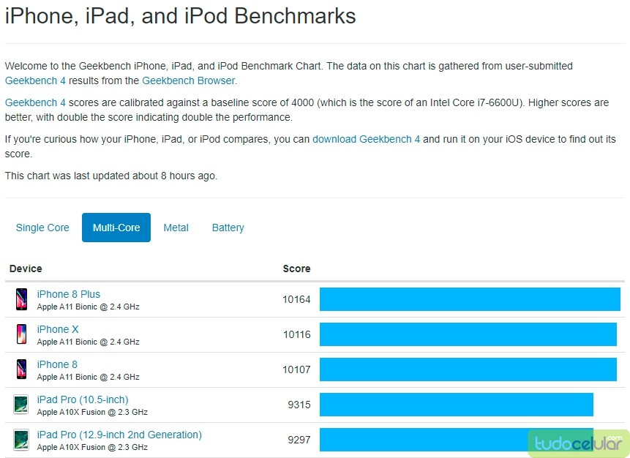This screenshot has height=458, width=630.
Task: Open the Geekbench Browser link
Action: [188, 80]
